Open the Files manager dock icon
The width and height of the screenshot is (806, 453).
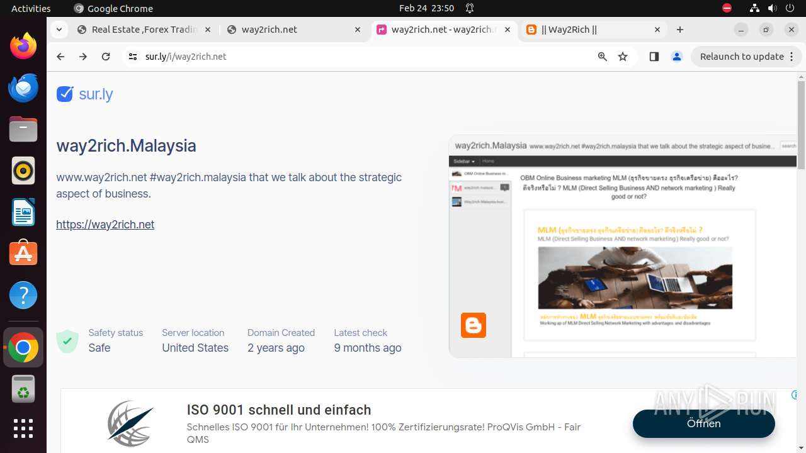pos(23,130)
